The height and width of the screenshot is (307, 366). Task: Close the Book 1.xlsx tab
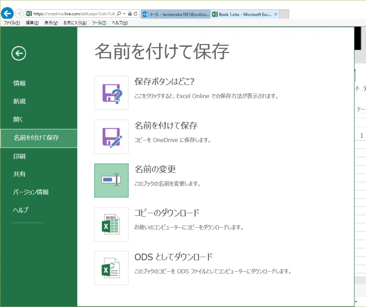[276, 14]
